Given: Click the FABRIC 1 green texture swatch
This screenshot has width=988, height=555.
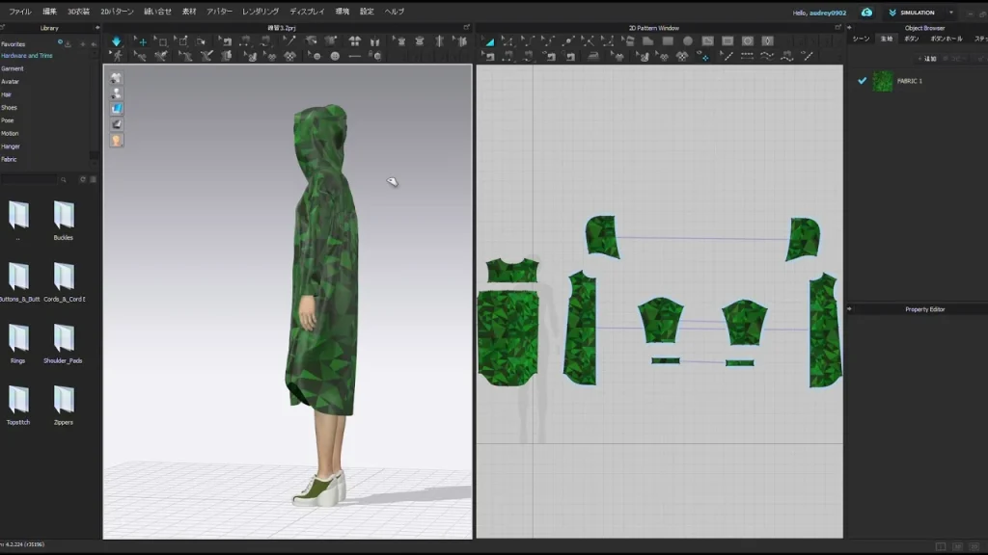Looking at the screenshot, I should [883, 81].
